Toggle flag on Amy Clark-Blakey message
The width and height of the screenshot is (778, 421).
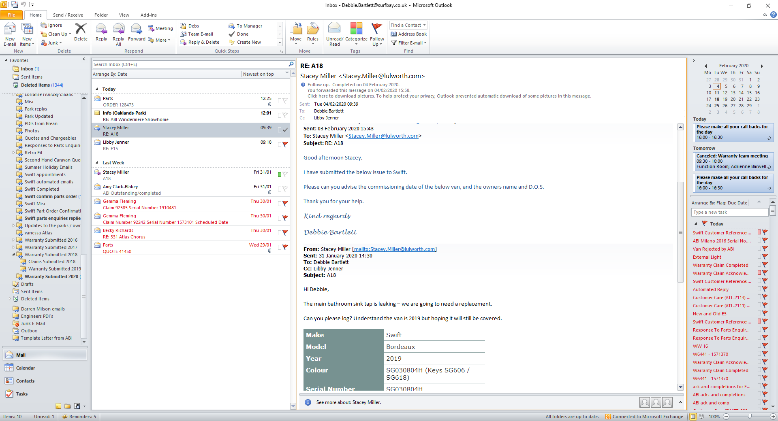point(285,189)
